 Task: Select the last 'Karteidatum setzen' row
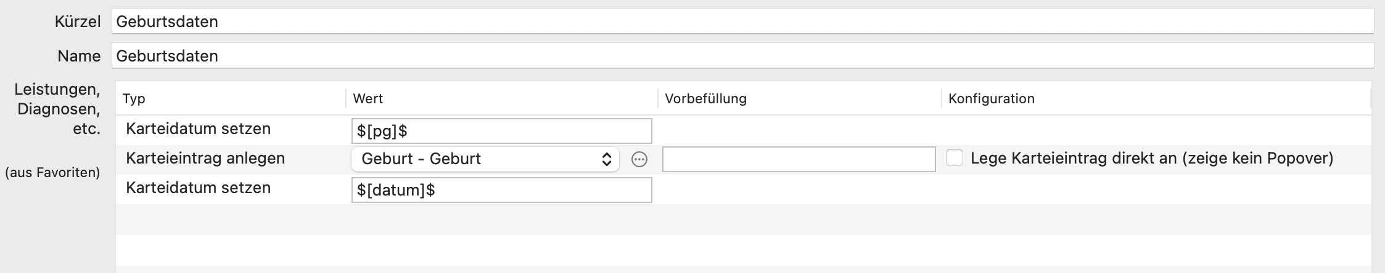pyautogui.click(x=743, y=189)
